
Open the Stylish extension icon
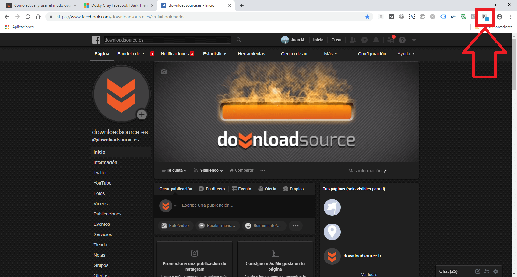coord(485,17)
